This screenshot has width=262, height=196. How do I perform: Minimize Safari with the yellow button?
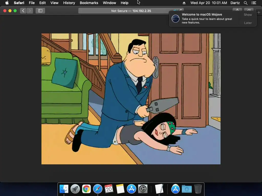[10, 11]
